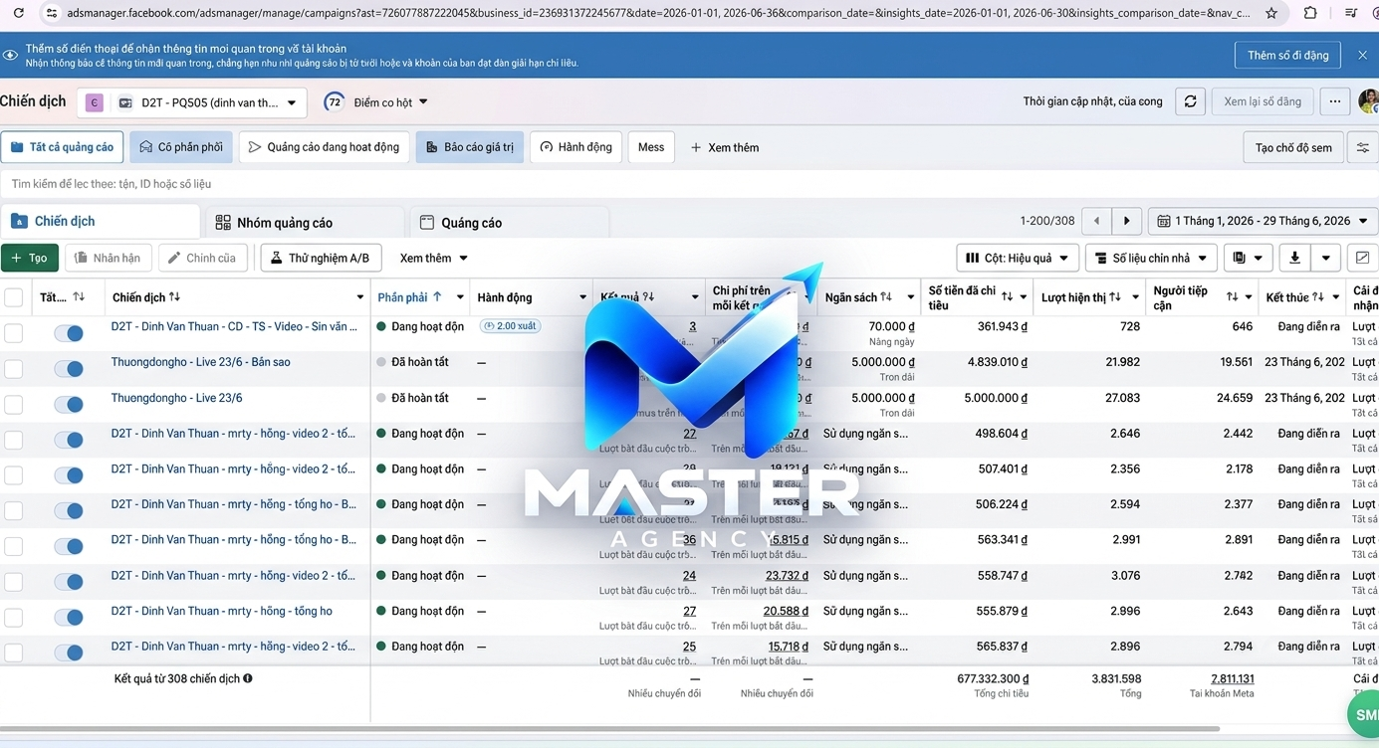Open the site information icon beside the URL
This screenshot has width=1379, height=748.
pos(51,13)
